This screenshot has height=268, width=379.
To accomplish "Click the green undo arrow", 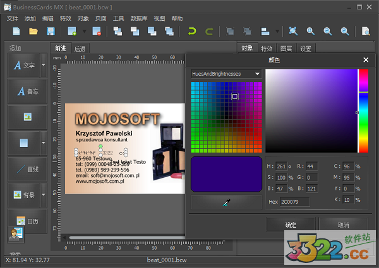I will point(192,32).
